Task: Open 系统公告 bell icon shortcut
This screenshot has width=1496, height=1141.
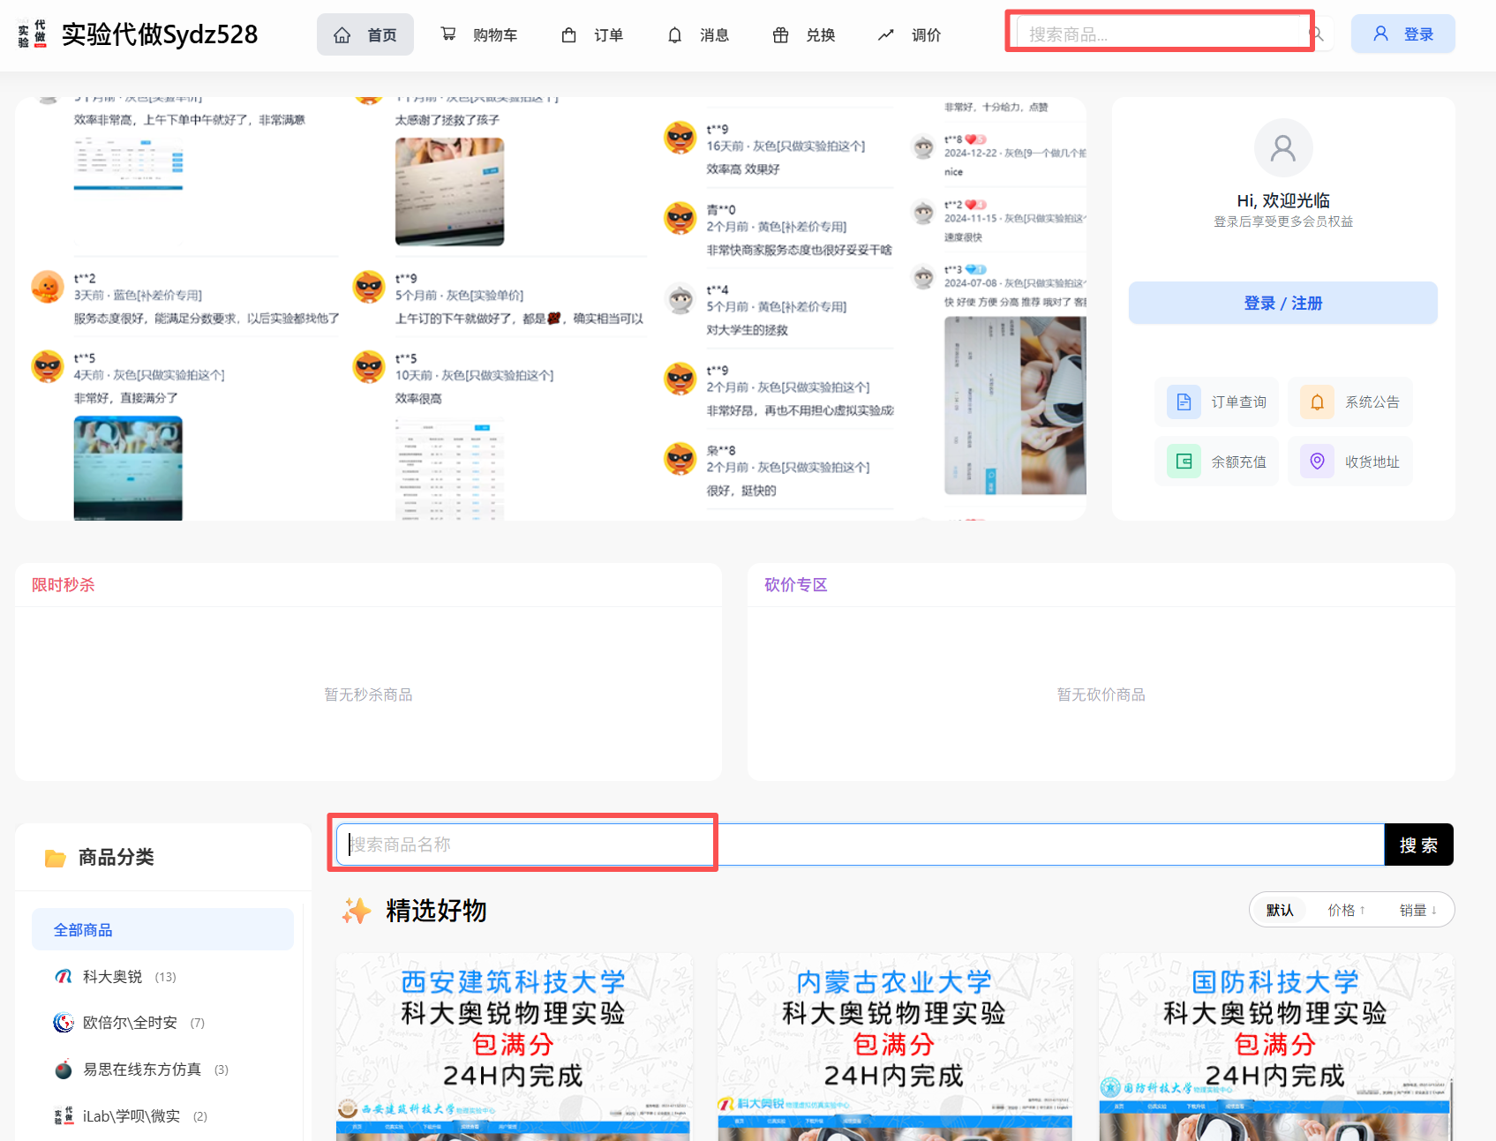Action: pyautogui.click(x=1317, y=402)
